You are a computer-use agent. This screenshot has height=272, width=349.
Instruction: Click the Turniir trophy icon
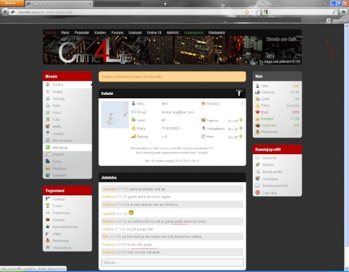(x=47, y=206)
